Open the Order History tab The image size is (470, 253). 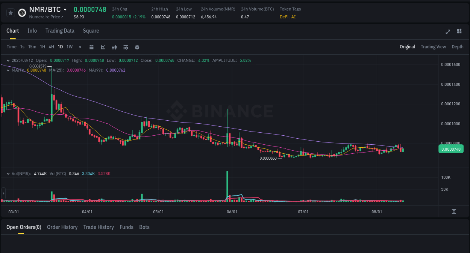tap(62, 227)
